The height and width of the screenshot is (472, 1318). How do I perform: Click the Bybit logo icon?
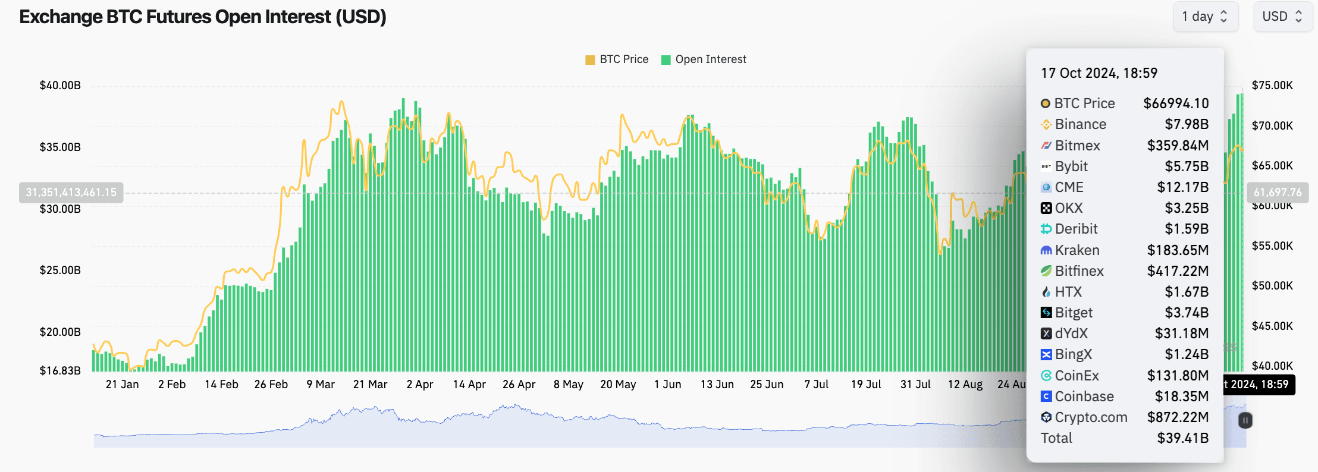point(1046,166)
